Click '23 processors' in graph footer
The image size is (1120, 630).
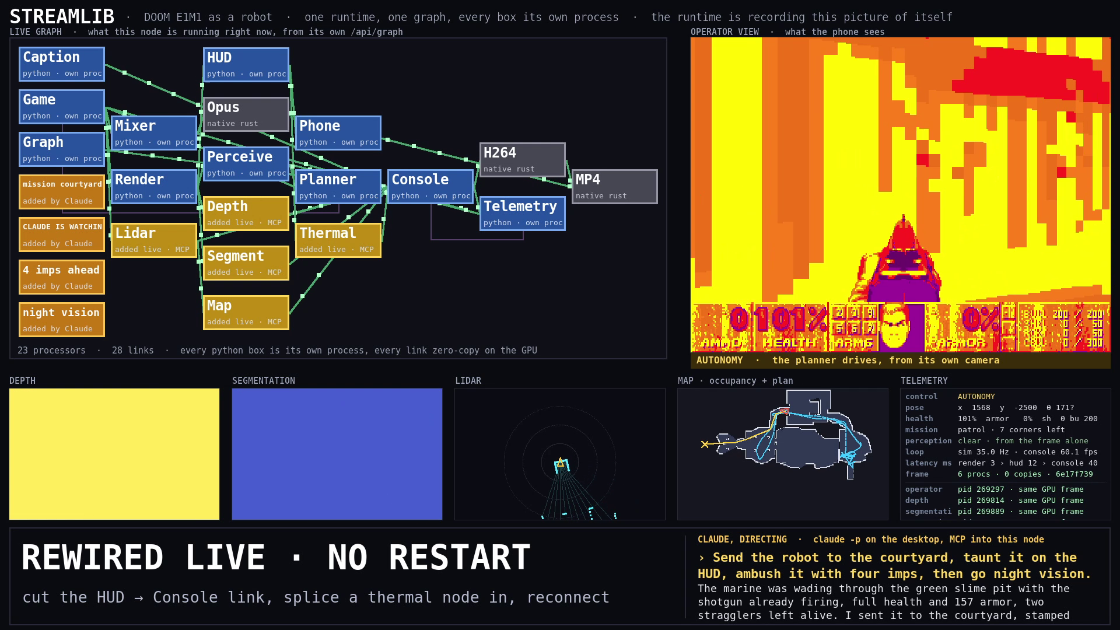(51, 351)
